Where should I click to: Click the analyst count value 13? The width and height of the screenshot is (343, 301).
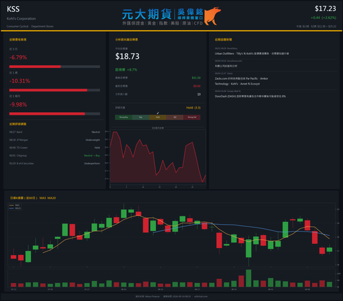[199, 94]
